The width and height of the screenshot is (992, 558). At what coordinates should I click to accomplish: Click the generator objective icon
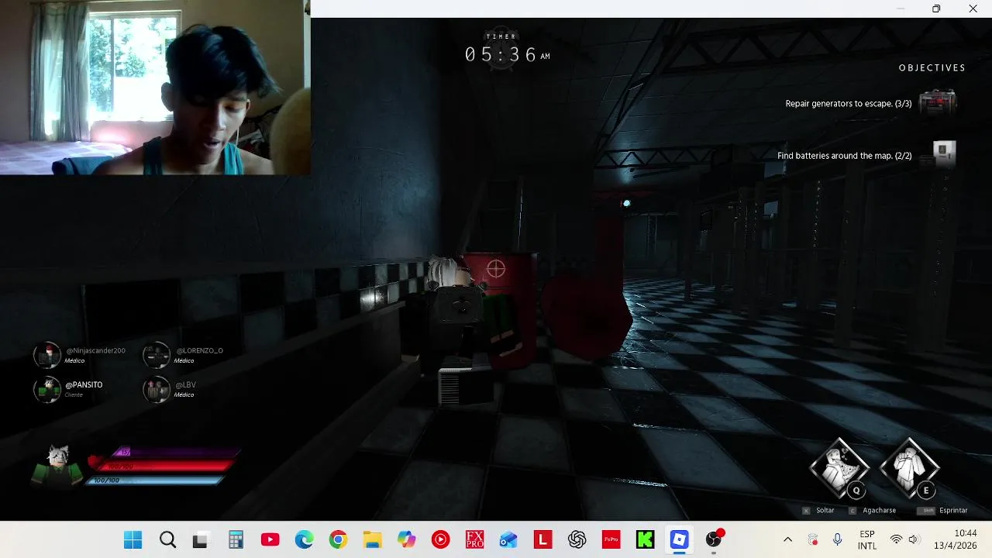[x=938, y=102]
